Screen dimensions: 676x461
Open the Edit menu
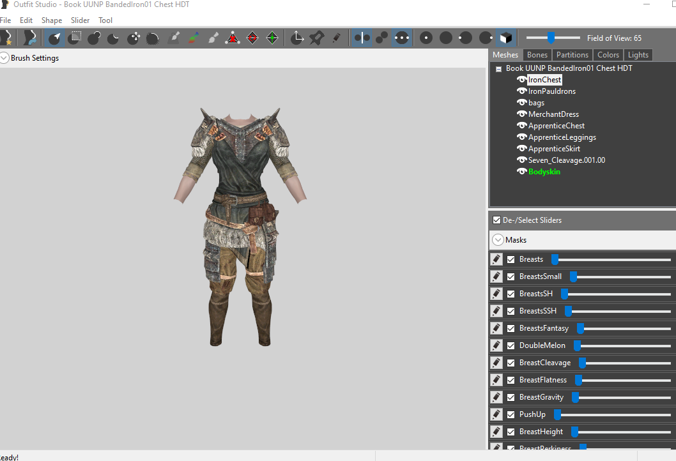click(26, 20)
